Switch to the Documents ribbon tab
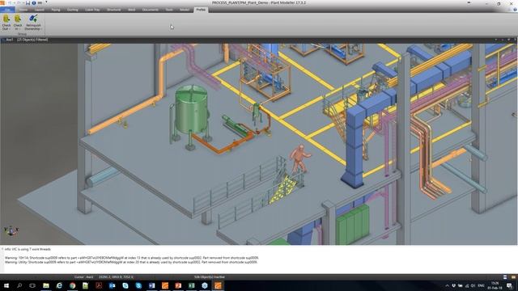The image size is (518, 291). tap(151, 10)
